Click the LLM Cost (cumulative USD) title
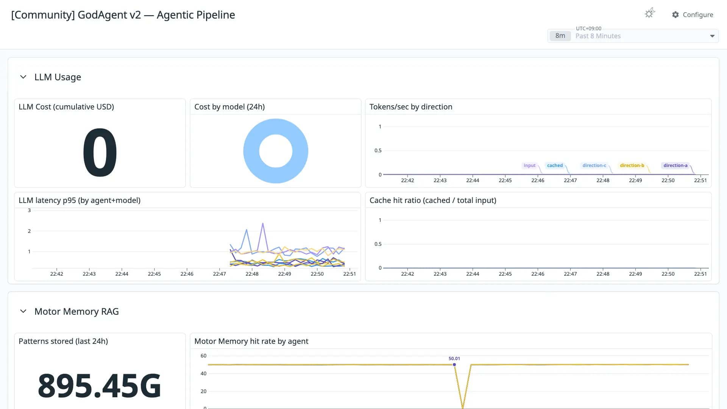The image size is (727, 409). (66, 107)
